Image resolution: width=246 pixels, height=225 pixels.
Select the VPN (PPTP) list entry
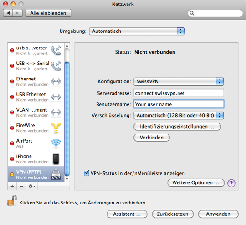[36, 174]
